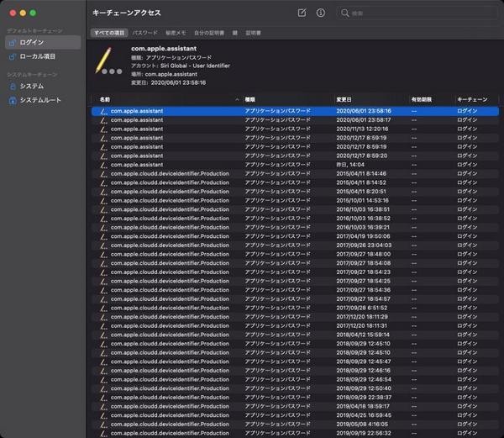This screenshot has width=504, height=438.
Task: Switch to the すべての項目 tab
Action: point(109,33)
